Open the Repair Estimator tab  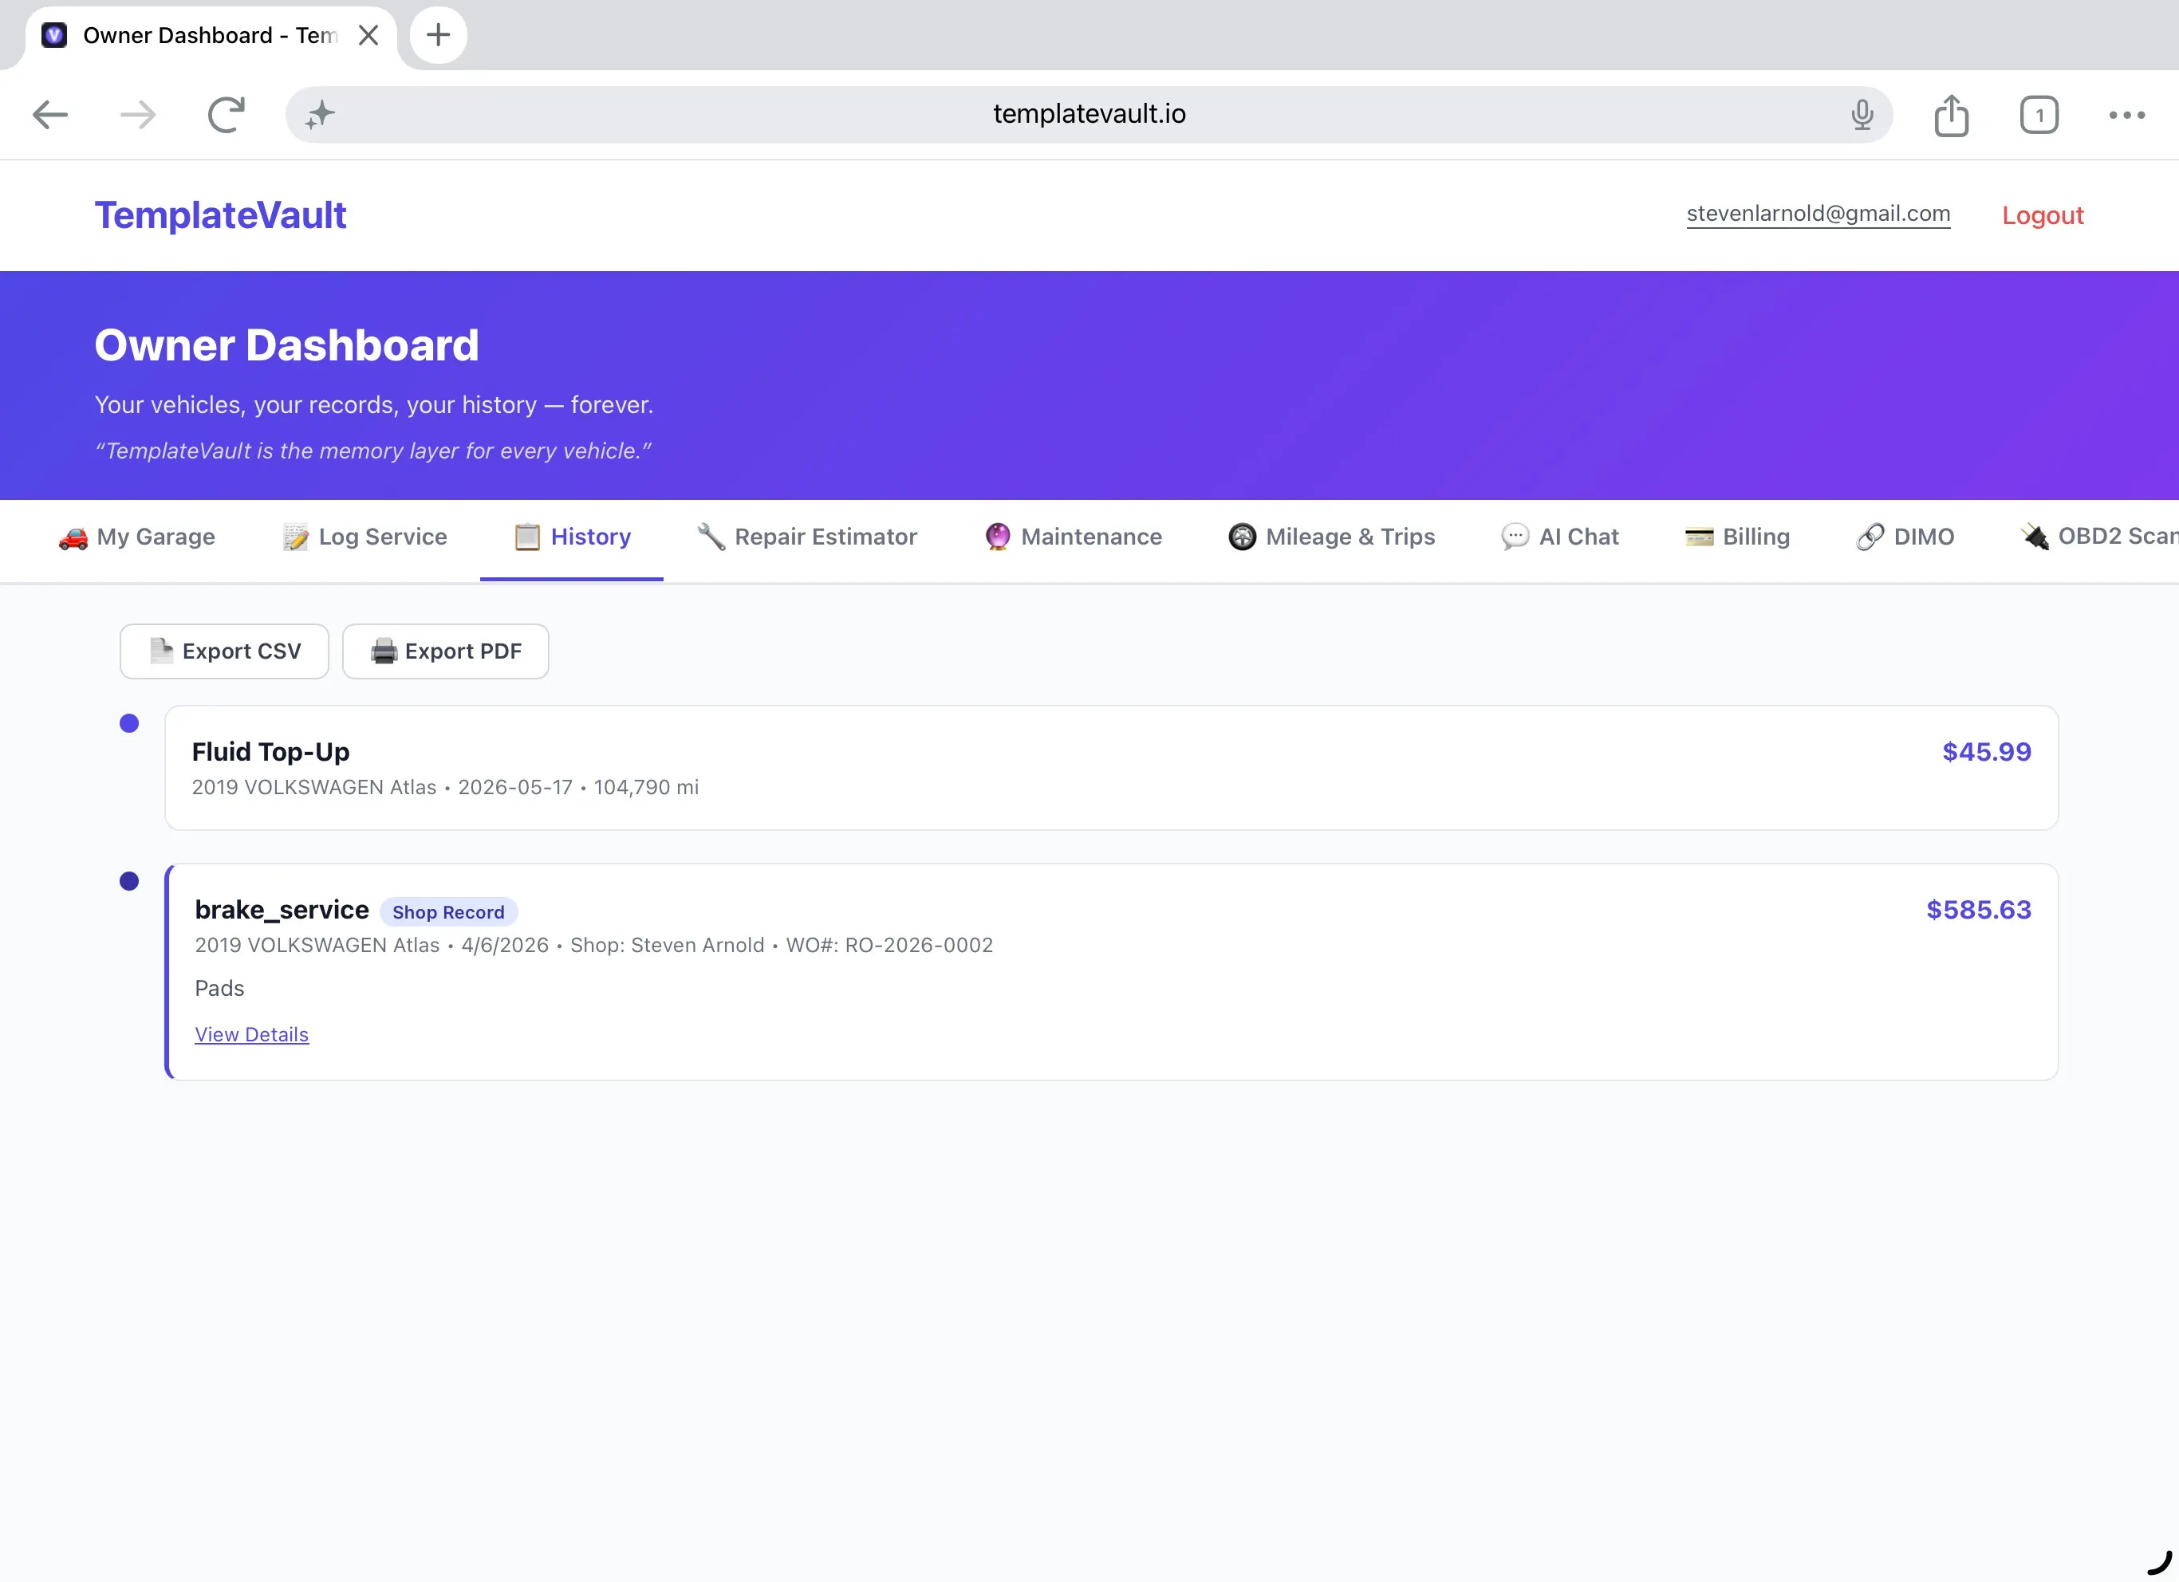tap(806, 537)
